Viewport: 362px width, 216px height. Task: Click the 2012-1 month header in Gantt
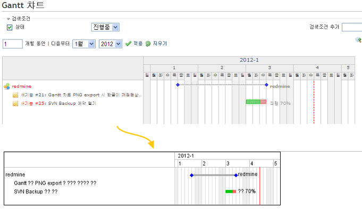[249, 60]
